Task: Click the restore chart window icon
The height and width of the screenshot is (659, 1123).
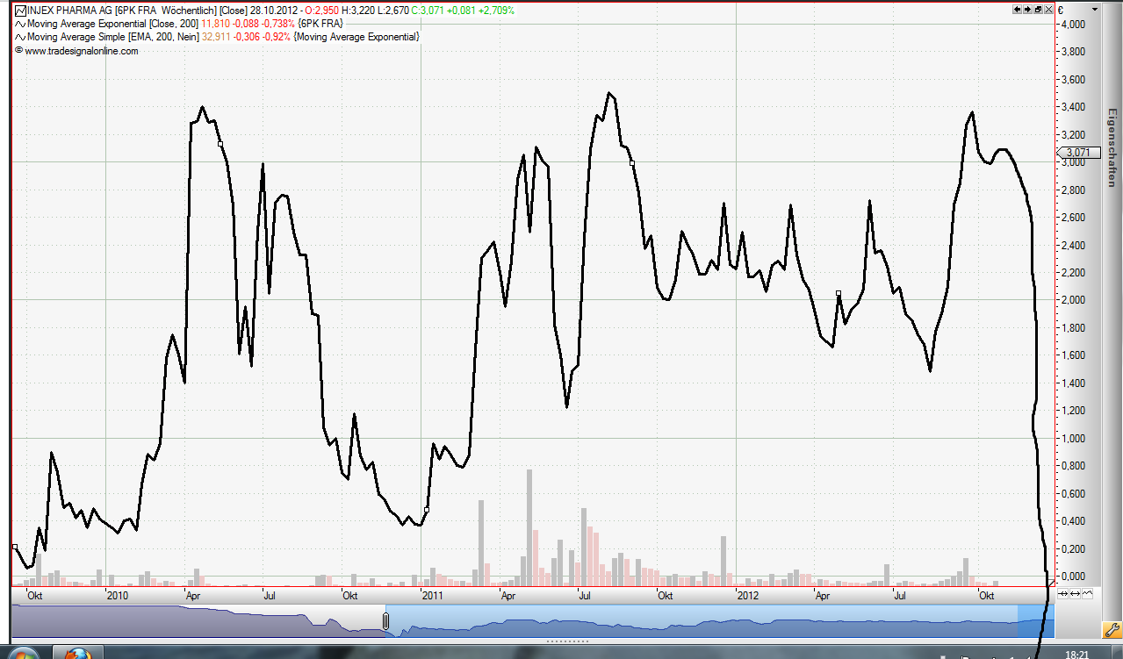Action: point(1038,9)
